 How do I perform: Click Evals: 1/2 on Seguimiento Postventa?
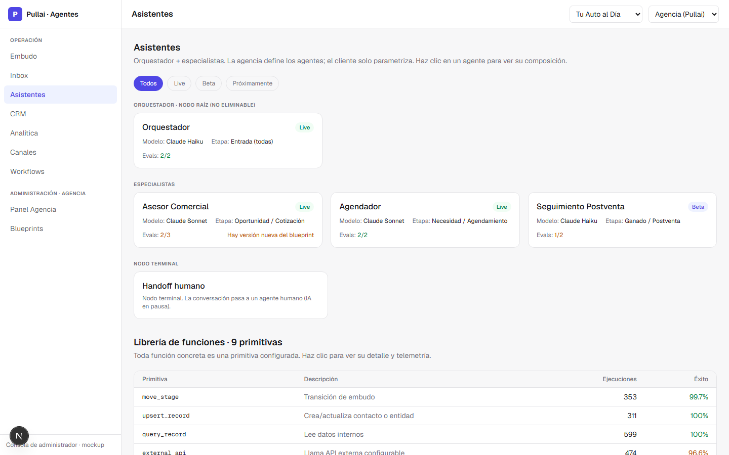tap(550, 235)
